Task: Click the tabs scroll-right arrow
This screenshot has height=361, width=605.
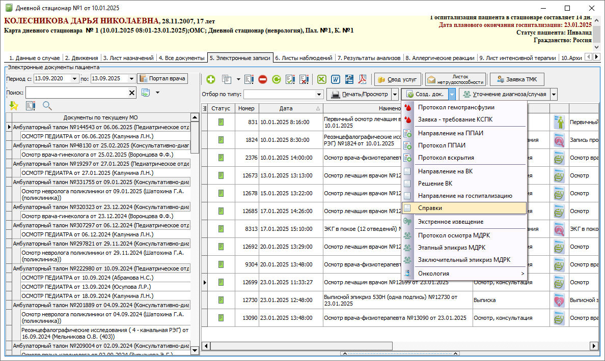Action: click(x=596, y=57)
